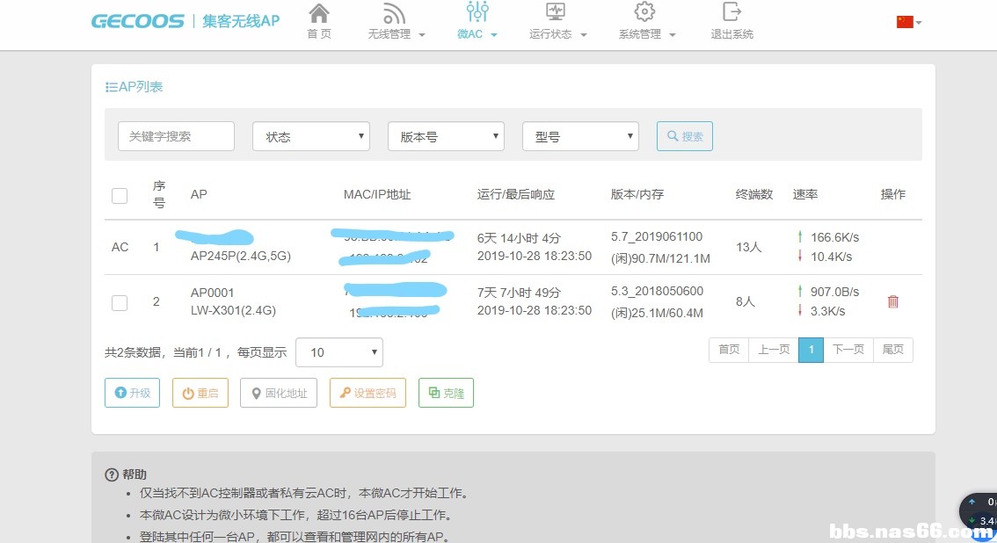The height and width of the screenshot is (543, 997).
Task: Click version 5.3_2018050600 cell
Action: coord(657,291)
